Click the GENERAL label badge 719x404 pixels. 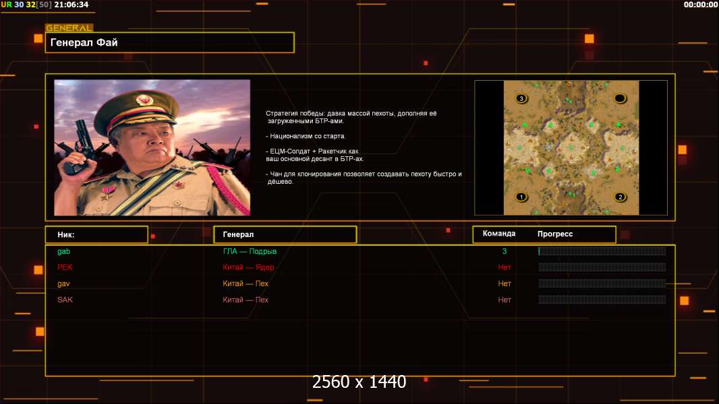(x=69, y=28)
